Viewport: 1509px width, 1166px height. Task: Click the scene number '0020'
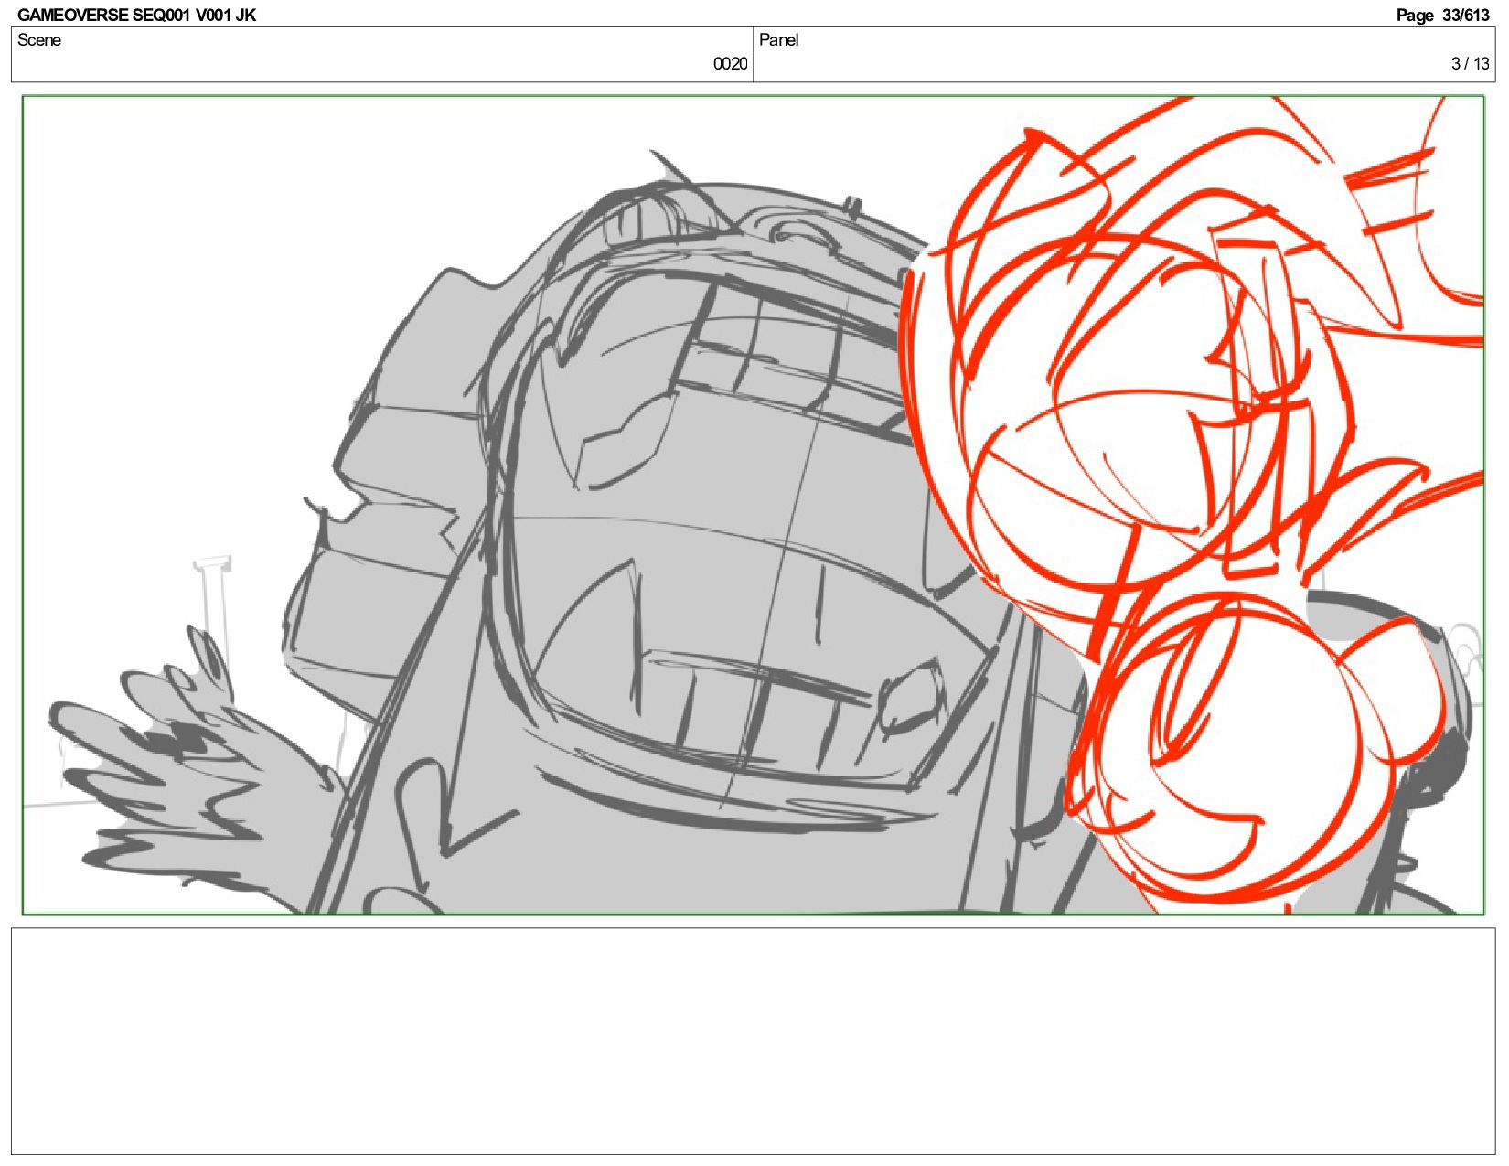pos(730,63)
